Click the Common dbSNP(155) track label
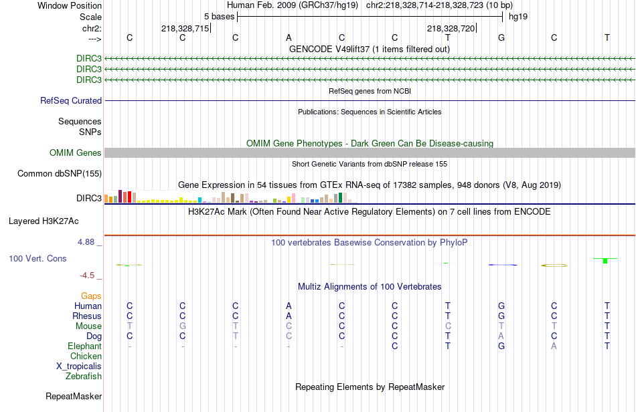The width and height of the screenshot is (636, 412). pyautogui.click(x=60, y=173)
